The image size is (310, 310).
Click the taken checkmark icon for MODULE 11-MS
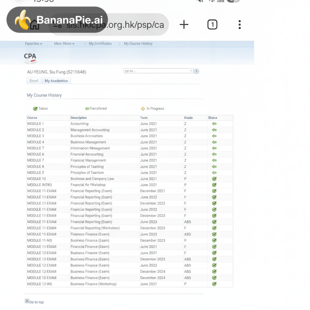[x=214, y=240]
